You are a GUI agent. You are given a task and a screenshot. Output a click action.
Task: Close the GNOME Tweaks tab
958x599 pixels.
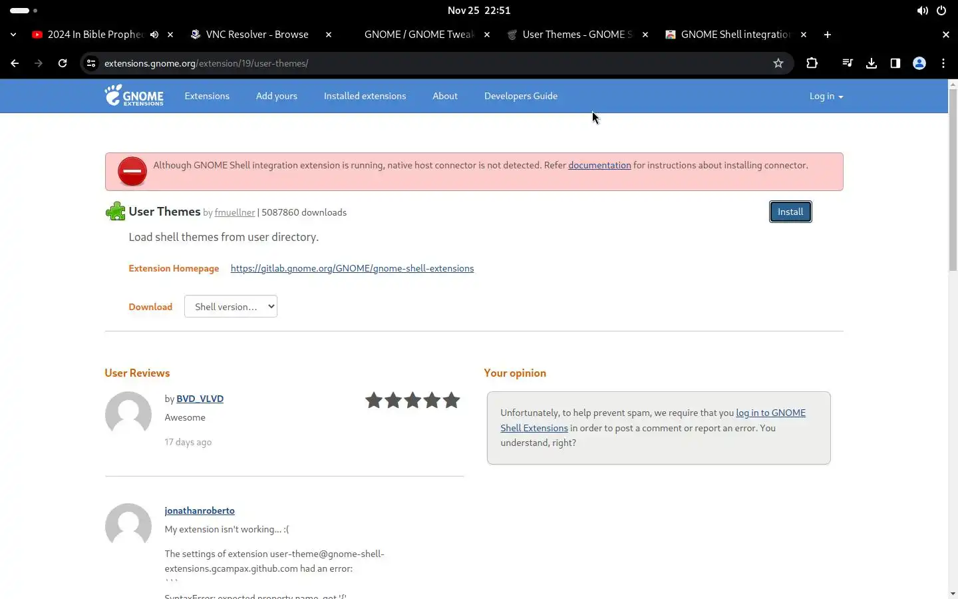point(487,35)
